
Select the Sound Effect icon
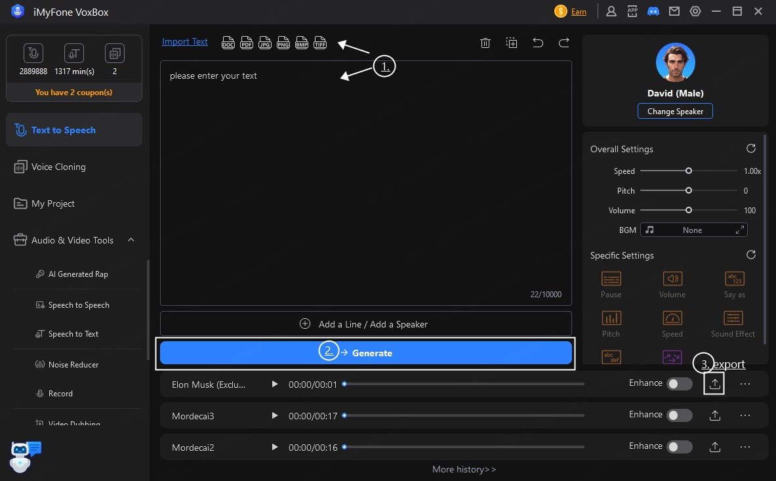click(733, 318)
